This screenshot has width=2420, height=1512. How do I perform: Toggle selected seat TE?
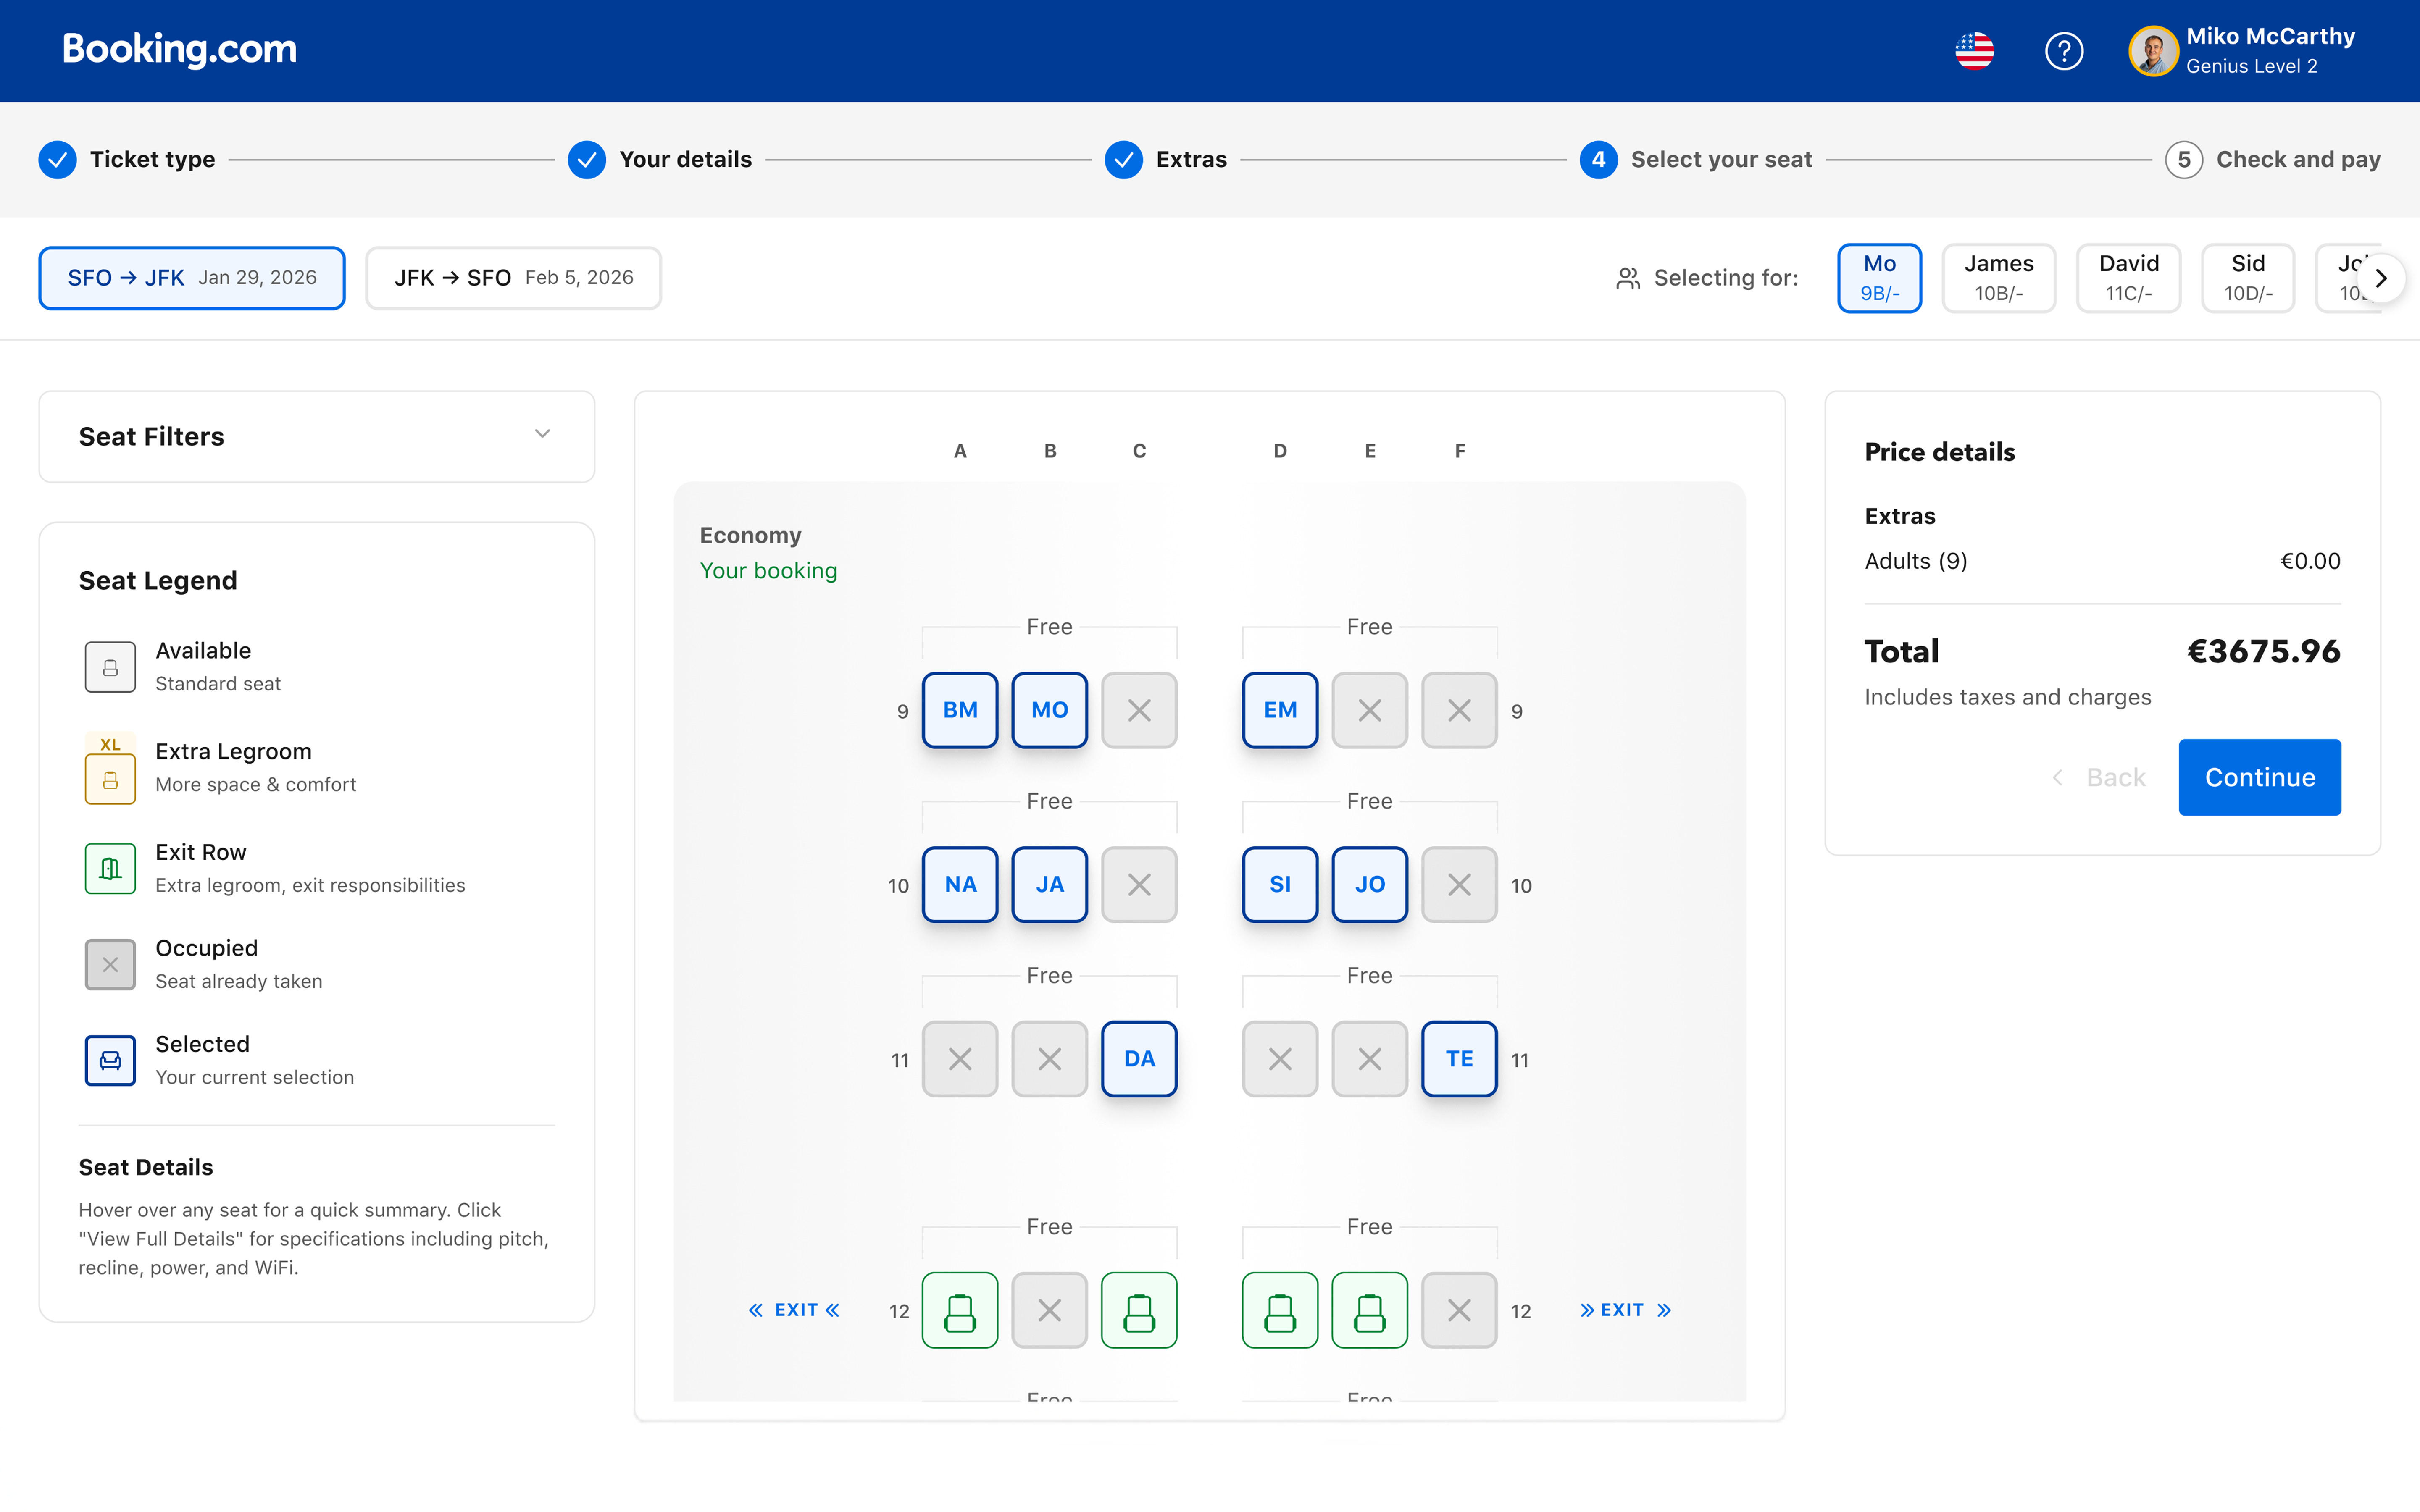tap(1460, 1058)
